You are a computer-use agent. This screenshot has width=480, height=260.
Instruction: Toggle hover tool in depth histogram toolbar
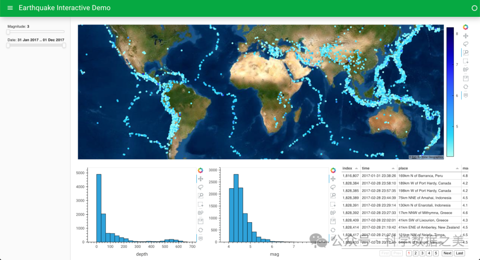[x=200, y=238]
